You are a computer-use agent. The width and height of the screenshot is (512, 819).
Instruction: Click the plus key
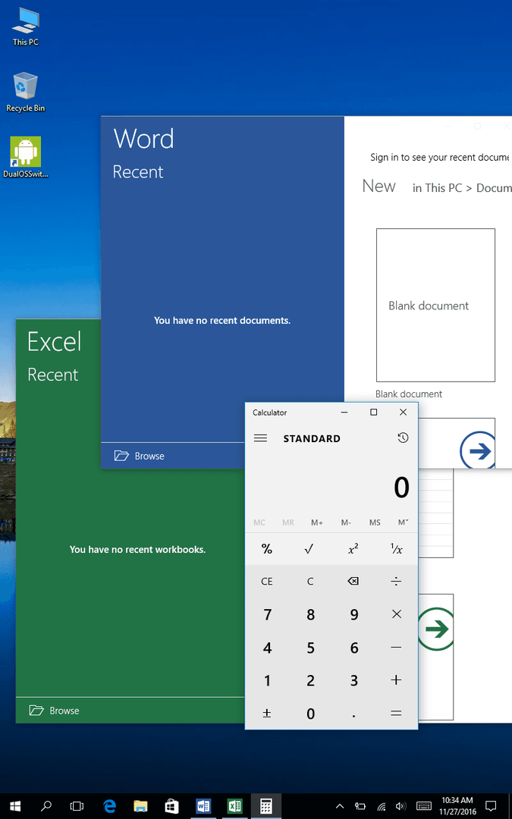(397, 680)
